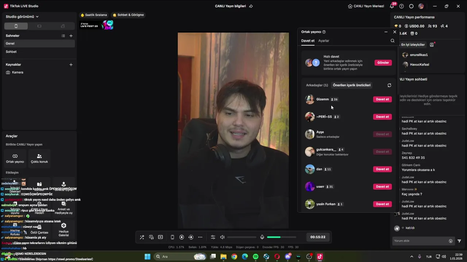This screenshot has width=467, height=262.
Task: Open the scene list view icon in Sahneler
Action: point(63,36)
